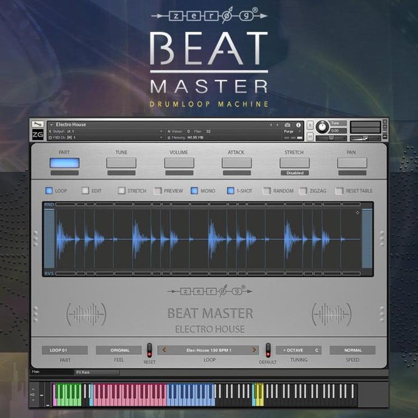The width and height of the screenshot is (418, 418).
Task: Expand the Electro House instrument dropdown
Action: 51,125
